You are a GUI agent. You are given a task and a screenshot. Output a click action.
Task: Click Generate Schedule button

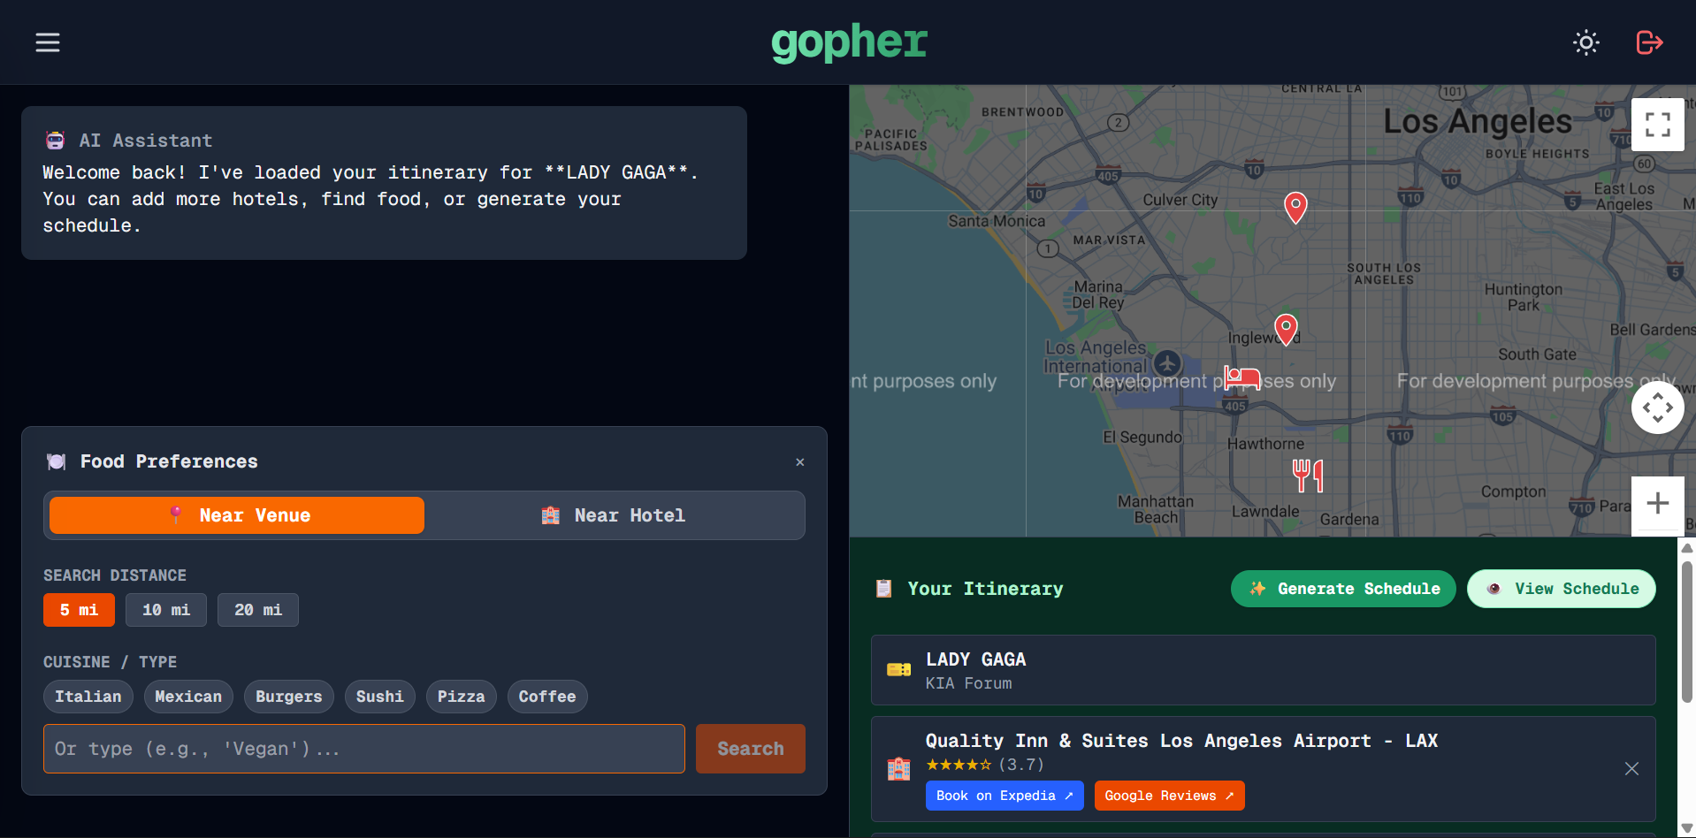pyautogui.click(x=1343, y=589)
